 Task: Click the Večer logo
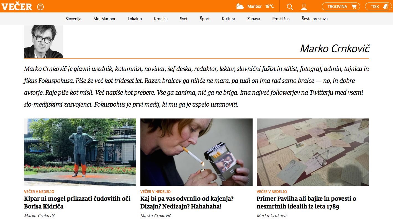pyautogui.click(x=17, y=7)
